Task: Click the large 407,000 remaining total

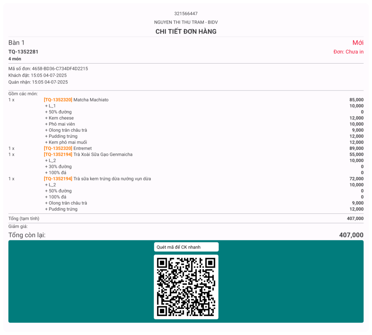Action: 351,235
